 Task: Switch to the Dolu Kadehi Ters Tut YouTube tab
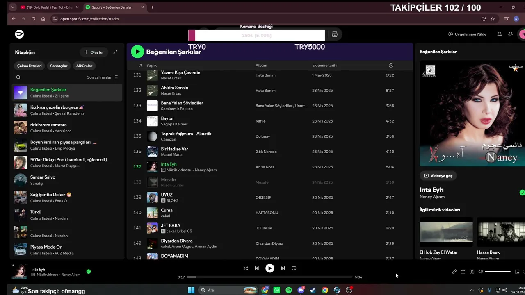pos(49,7)
